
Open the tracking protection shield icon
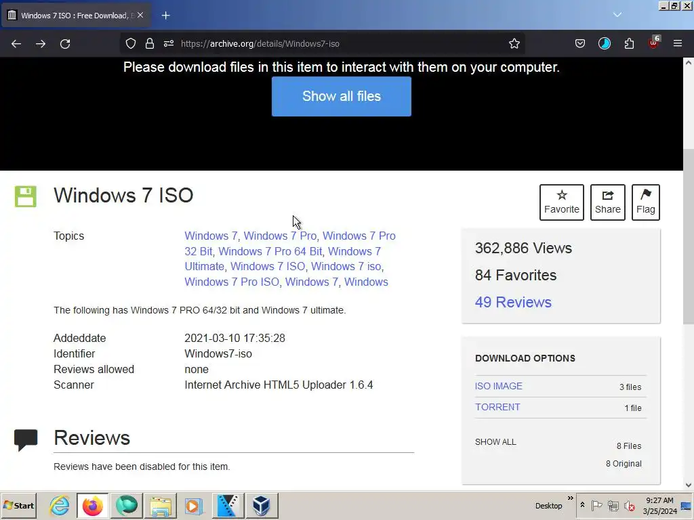(131, 43)
